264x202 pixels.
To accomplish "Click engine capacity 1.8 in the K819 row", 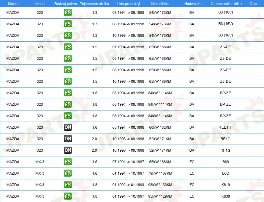I will point(95,185).
